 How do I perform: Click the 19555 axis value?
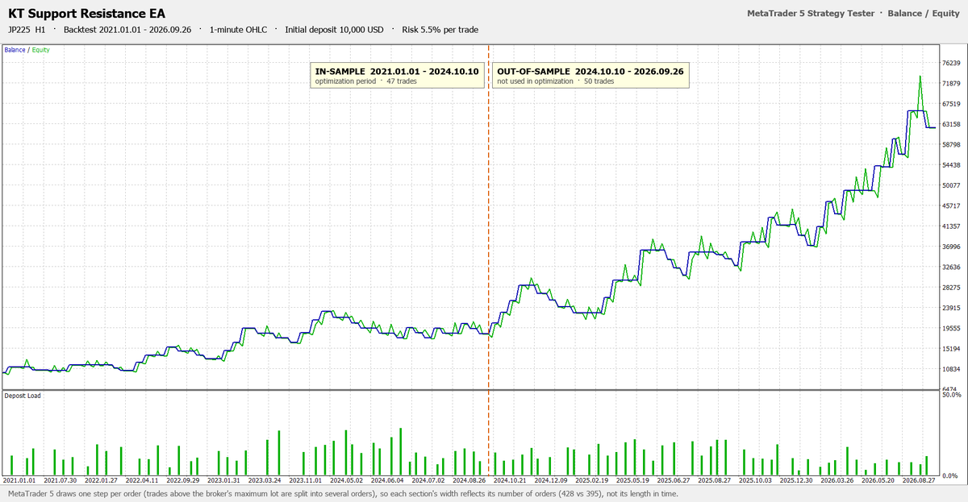click(x=950, y=329)
